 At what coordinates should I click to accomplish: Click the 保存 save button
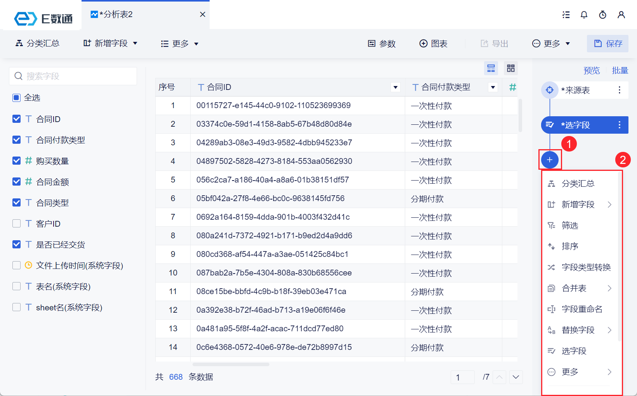click(608, 43)
